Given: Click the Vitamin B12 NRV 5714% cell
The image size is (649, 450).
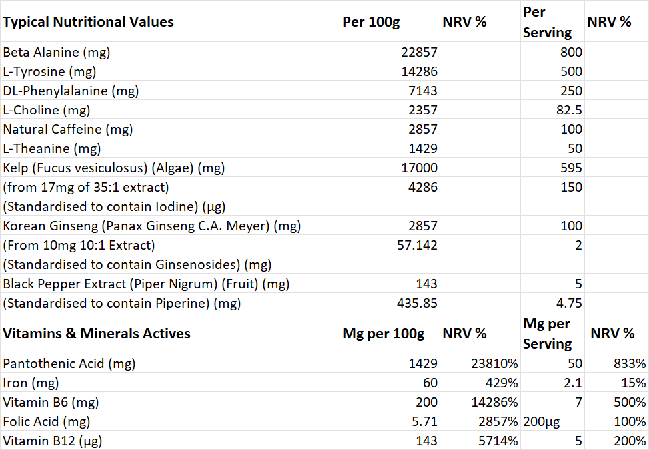Looking at the screenshot, I should click(480, 441).
